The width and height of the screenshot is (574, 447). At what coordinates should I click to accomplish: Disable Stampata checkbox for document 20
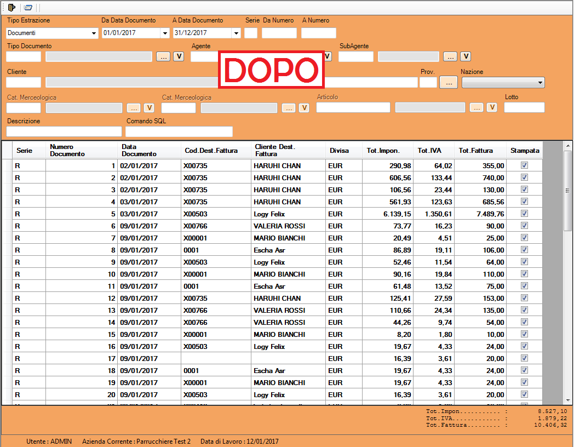point(524,394)
